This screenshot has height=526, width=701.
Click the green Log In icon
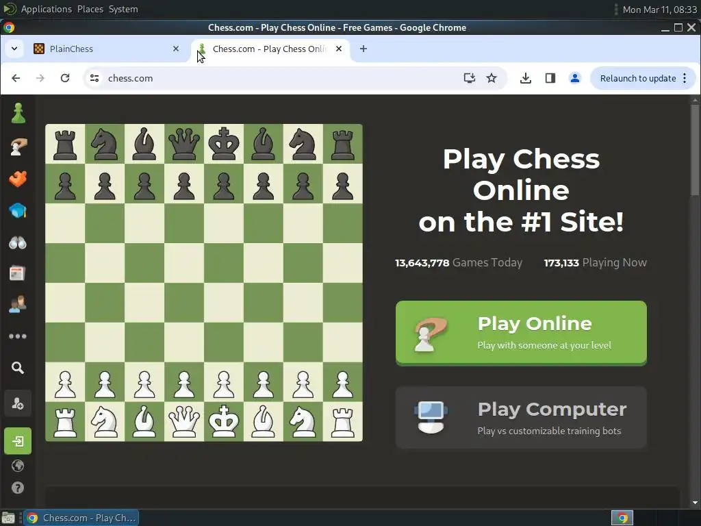[18, 441]
